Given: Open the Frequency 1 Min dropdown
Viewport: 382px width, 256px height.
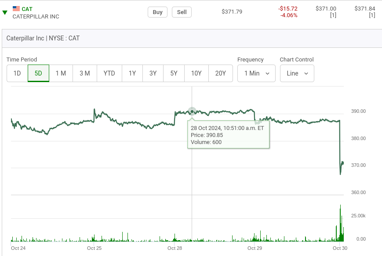Looking at the screenshot, I should [x=256, y=73].
